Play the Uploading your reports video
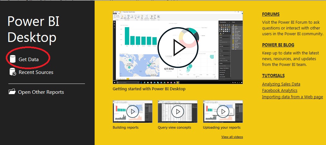The height and width of the screenshot is (145, 326). coord(223,111)
